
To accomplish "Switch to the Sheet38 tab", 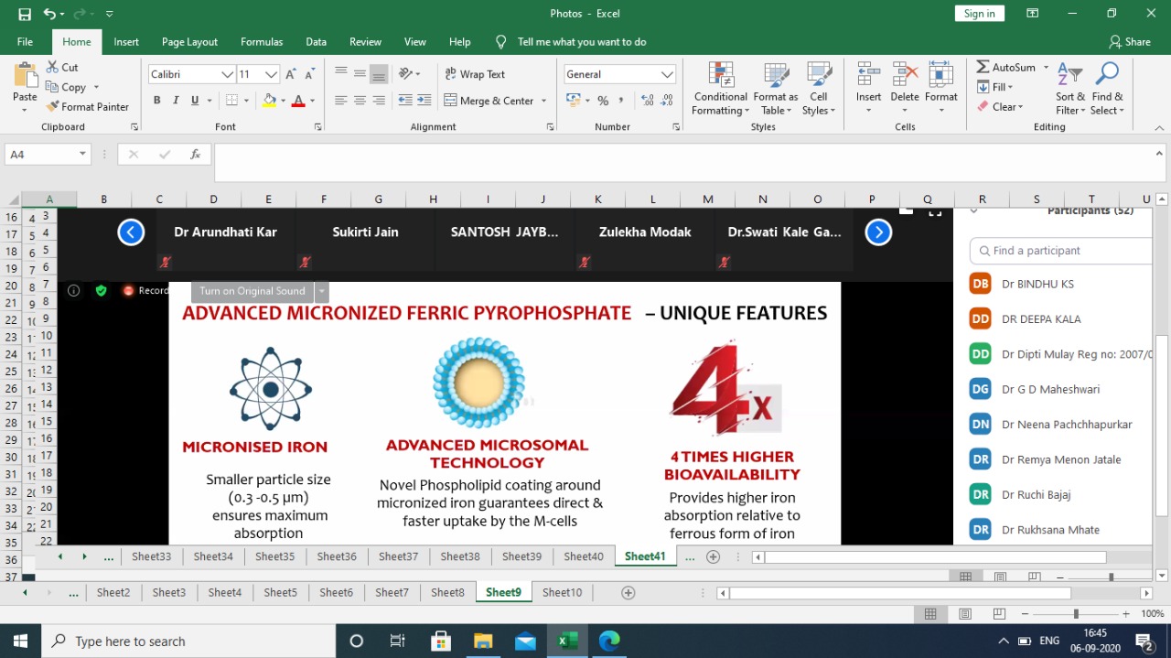I will (x=459, y=556).
